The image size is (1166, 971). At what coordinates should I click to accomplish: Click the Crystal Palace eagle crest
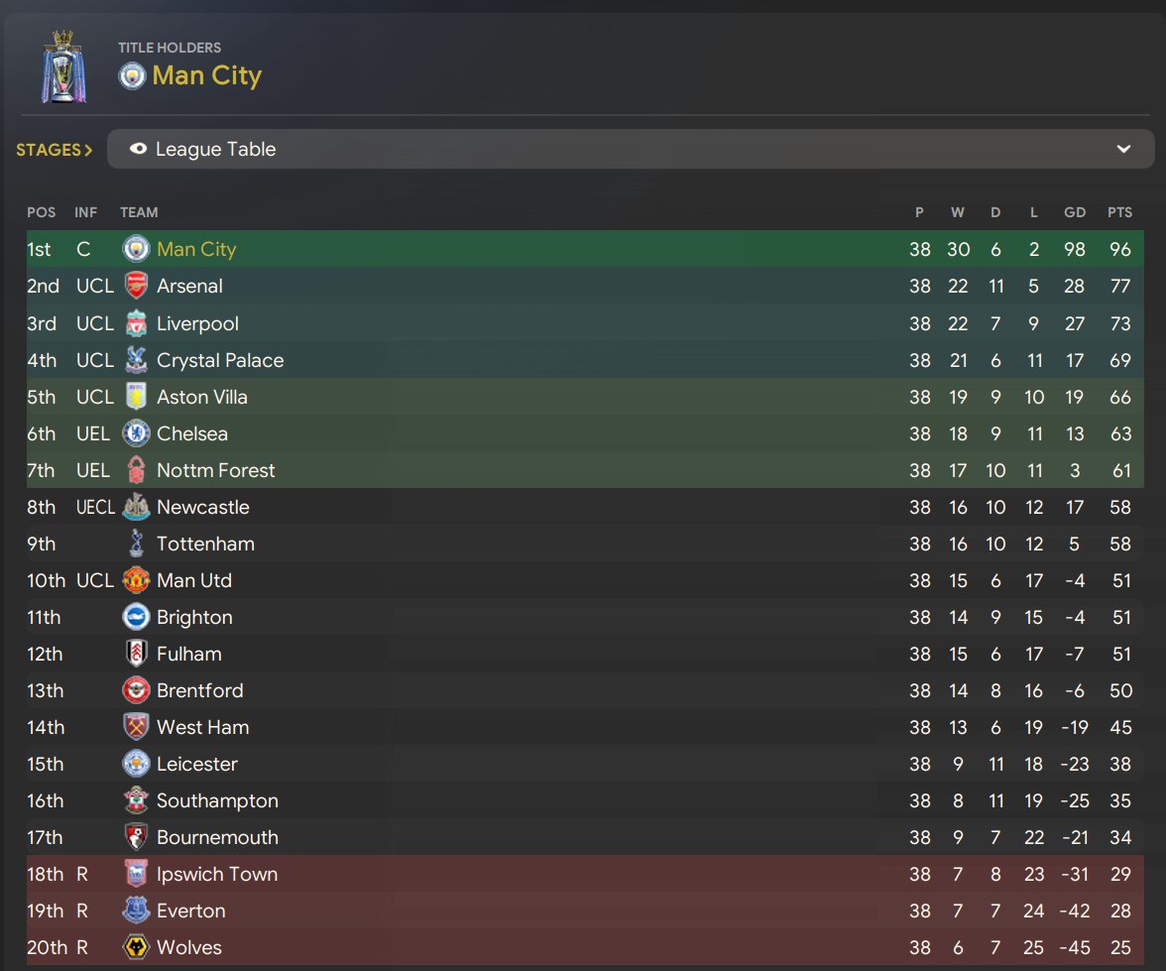[136, 359]
